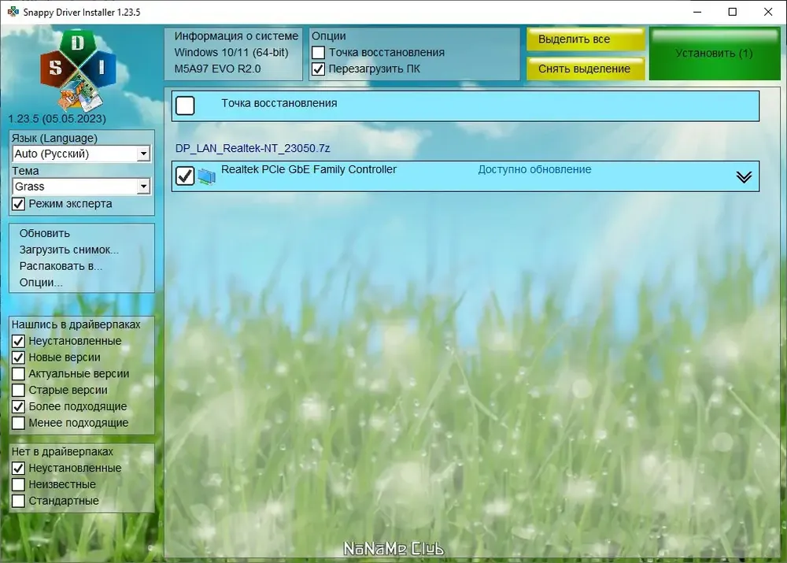Screen dimensions: 787x563
Task: Choose Загрузить снимок... menu entry
Action: [69, 250]
